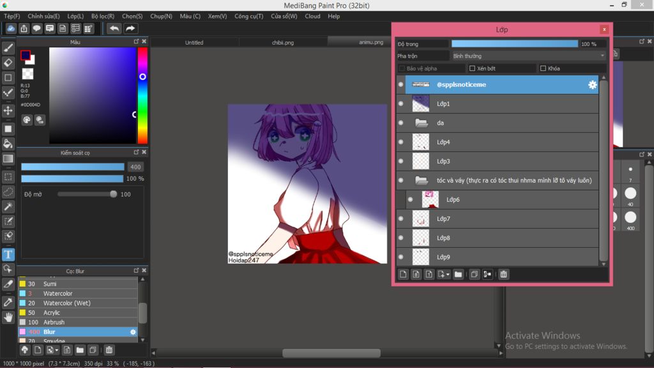
Task: Switch to the chibii.png tab
Action: pos(283,43)
